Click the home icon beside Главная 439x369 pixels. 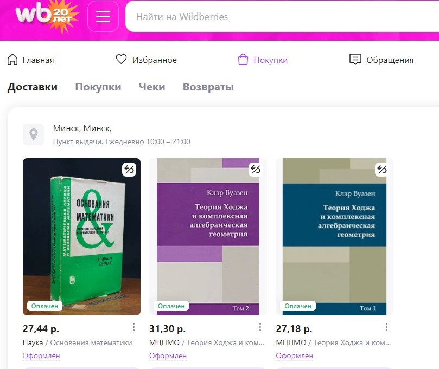coord(12,60)
